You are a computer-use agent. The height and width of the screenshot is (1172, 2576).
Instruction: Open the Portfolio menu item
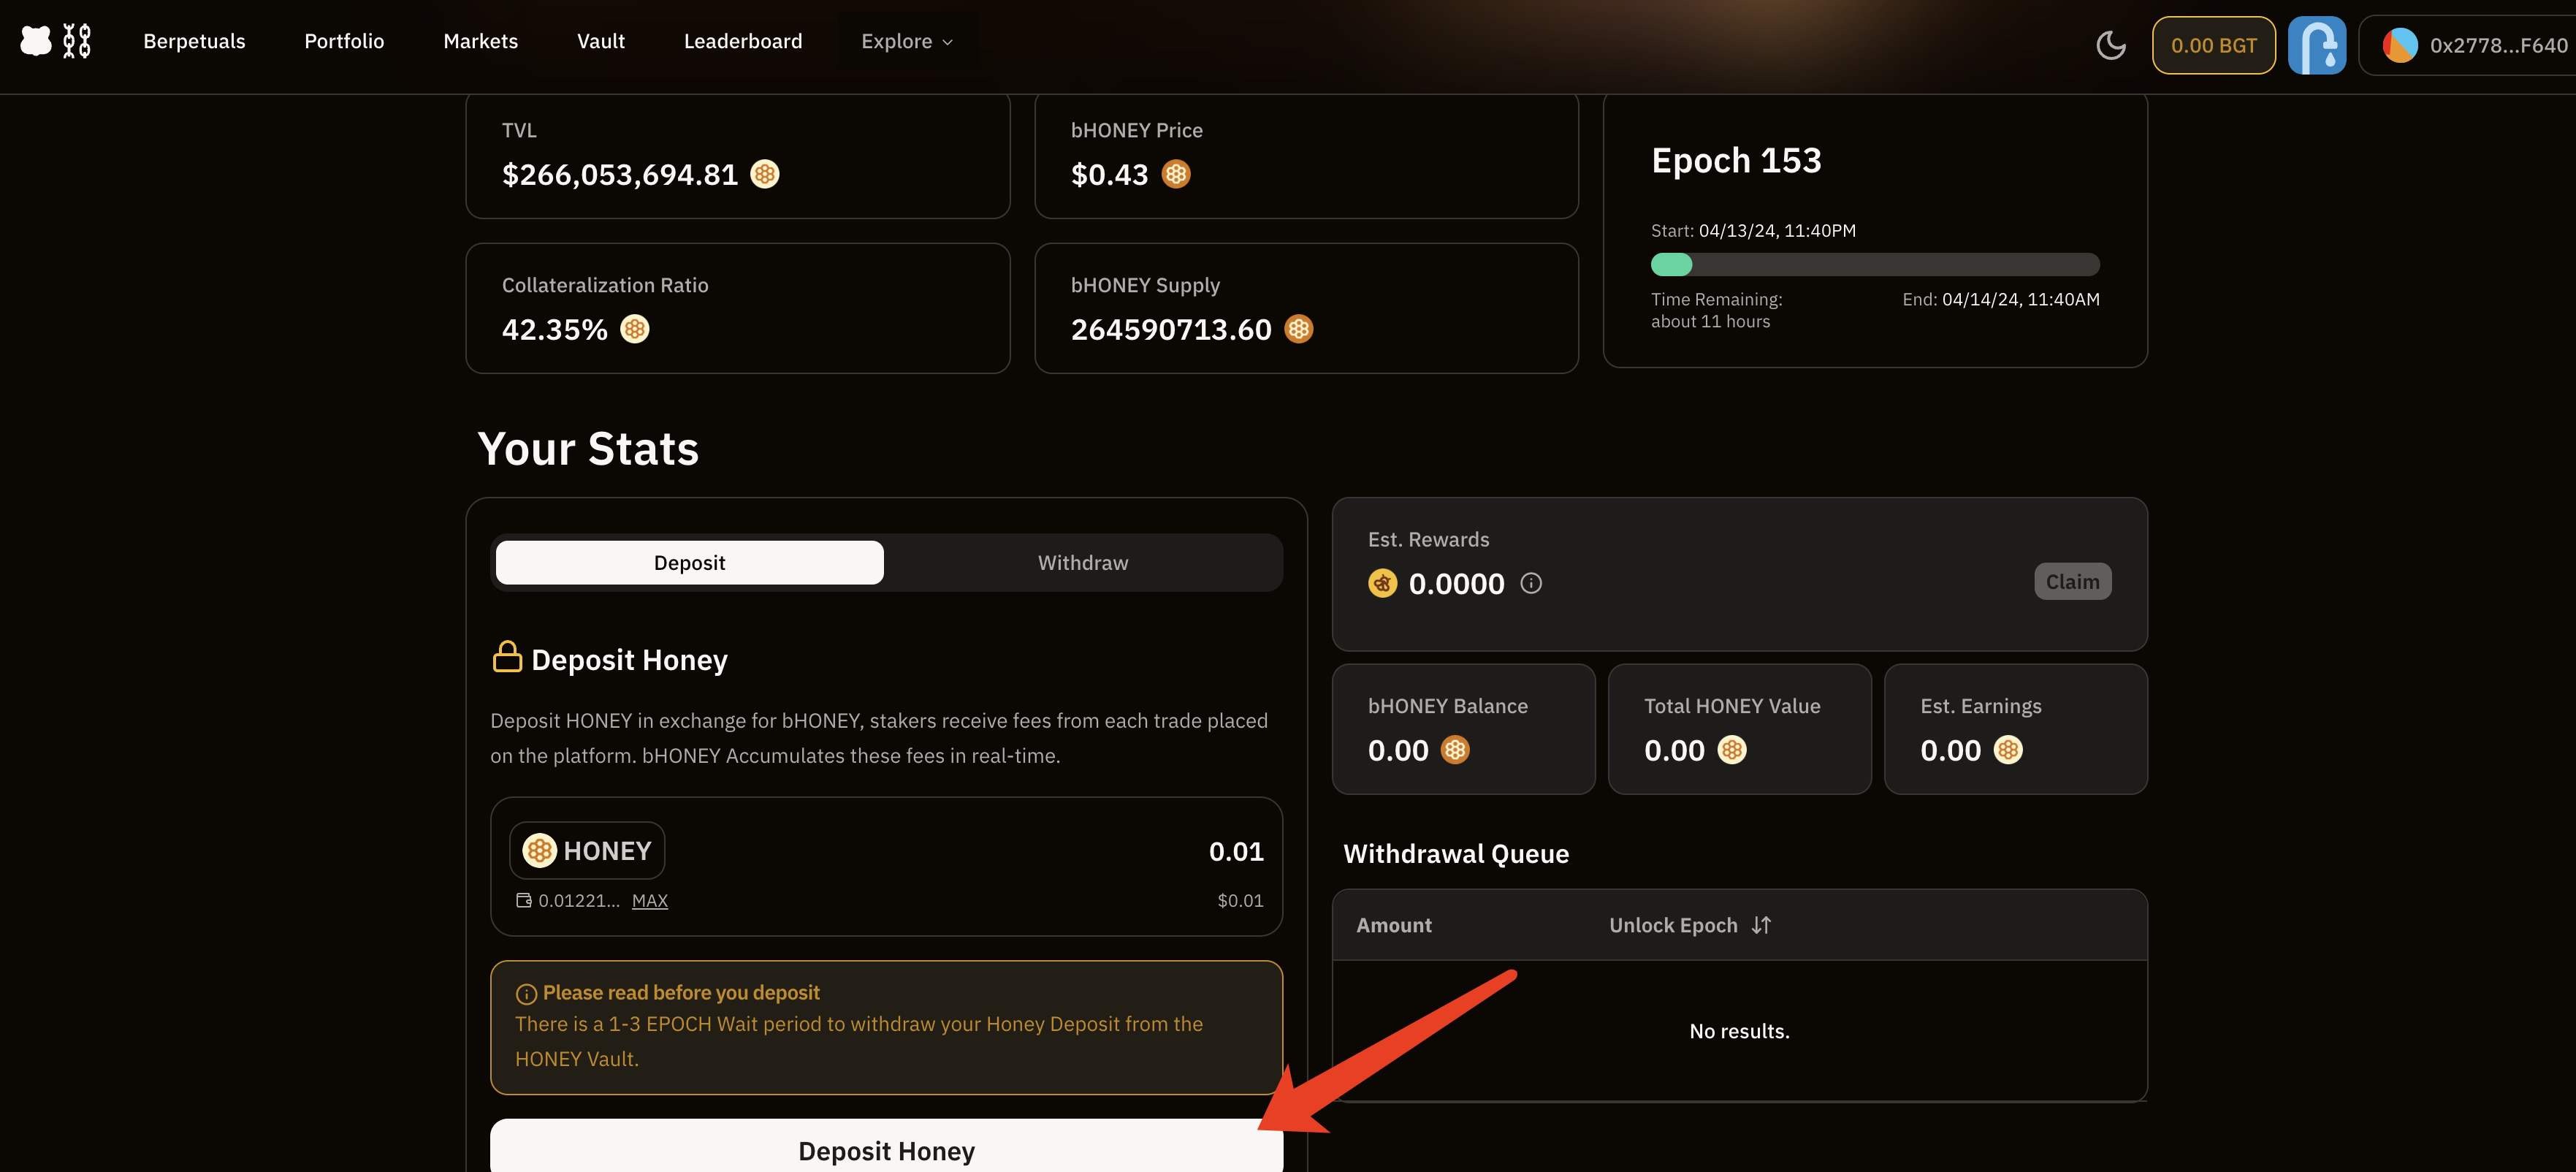click(x=344, y=41)
